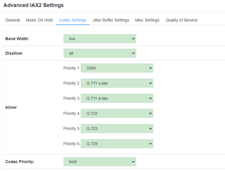Expand Priority 2 dropdown showing G.711 u-law
225x173 pixels.
tap(117, 83)
